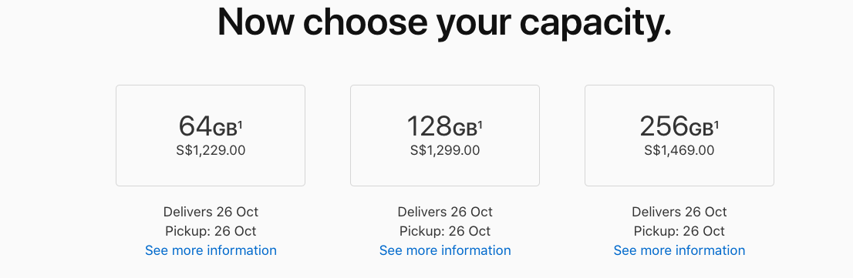Screen dimensions: 853x278
Task: Open See more information under 128GB
Action: click(x=445, y=250)
